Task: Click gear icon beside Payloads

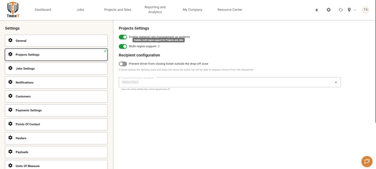Action: [10, 152]
